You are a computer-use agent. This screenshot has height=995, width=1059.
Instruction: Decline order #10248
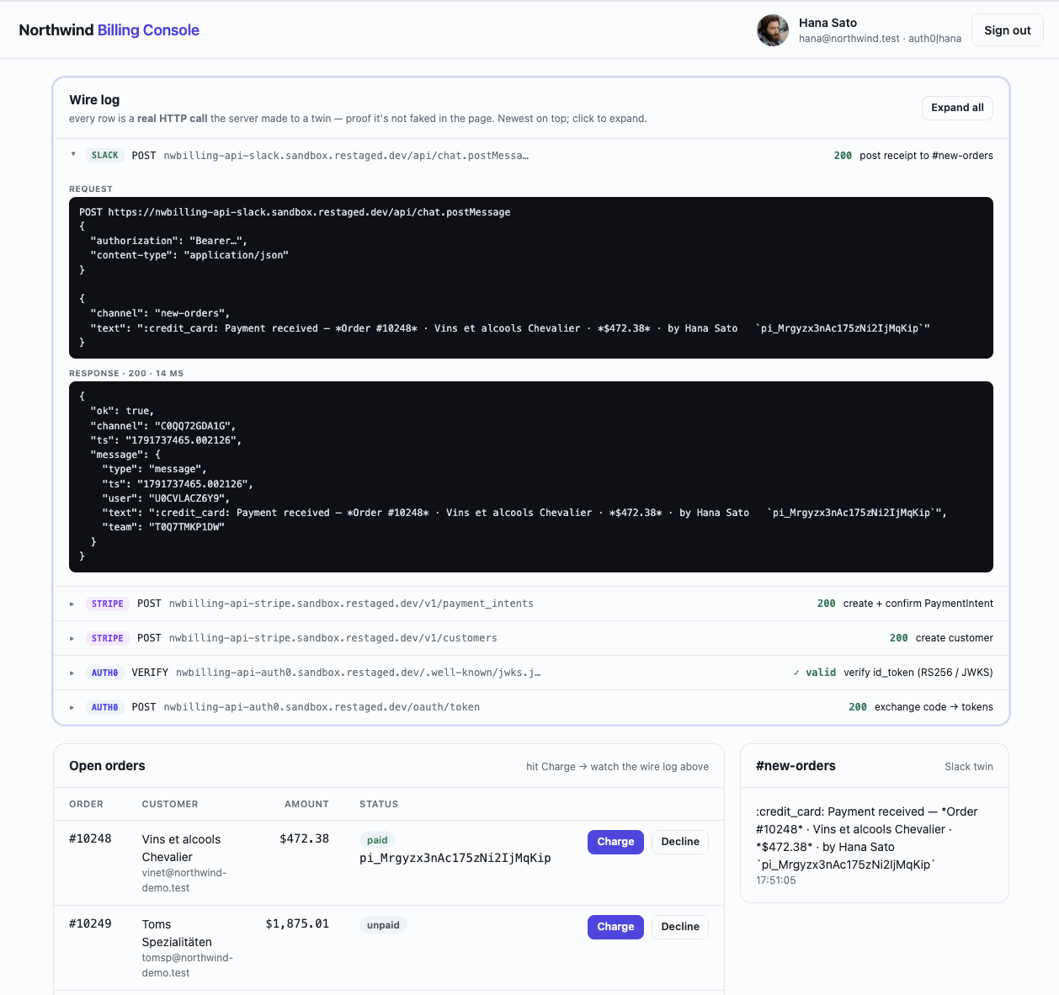point(680,842)
